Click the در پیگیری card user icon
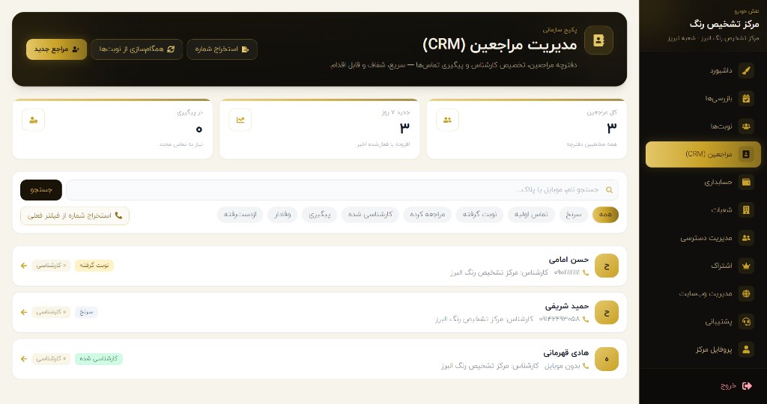This screenshot has height=404, width=767. point(33,120)
